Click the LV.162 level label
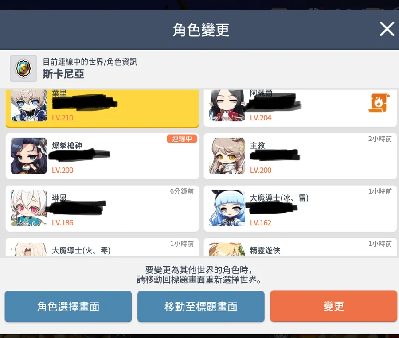The width and height of the screenshot is (399, 338). pyautogui.click(x=261, y=223)
